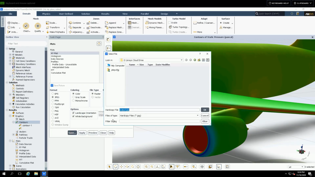Click Cancel in Select File dialog
The height and width of the screenshot is (177, 315).
click(x=205, y=115)
